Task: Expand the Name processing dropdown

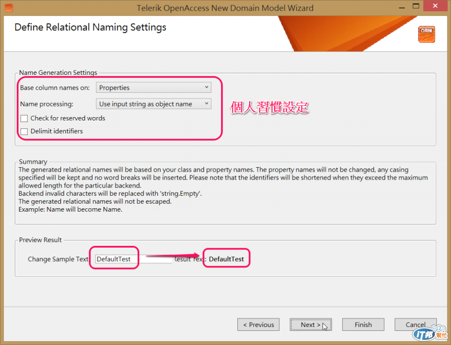Action: pos(153,104)
